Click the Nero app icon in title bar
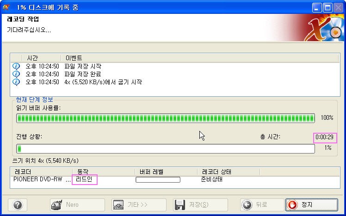346x216 pixels. (6, 7)
